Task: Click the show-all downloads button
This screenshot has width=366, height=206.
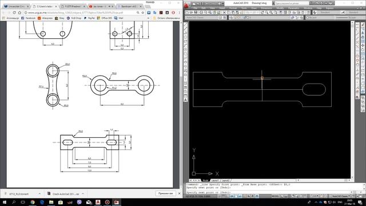Action: (165, 193)
